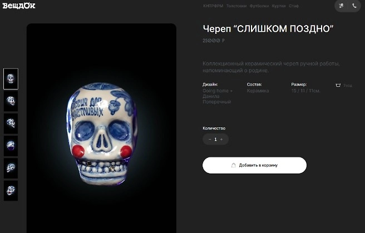
Task: Click the care instructions 'Уход' icon
Action: (x=338, y=86)
